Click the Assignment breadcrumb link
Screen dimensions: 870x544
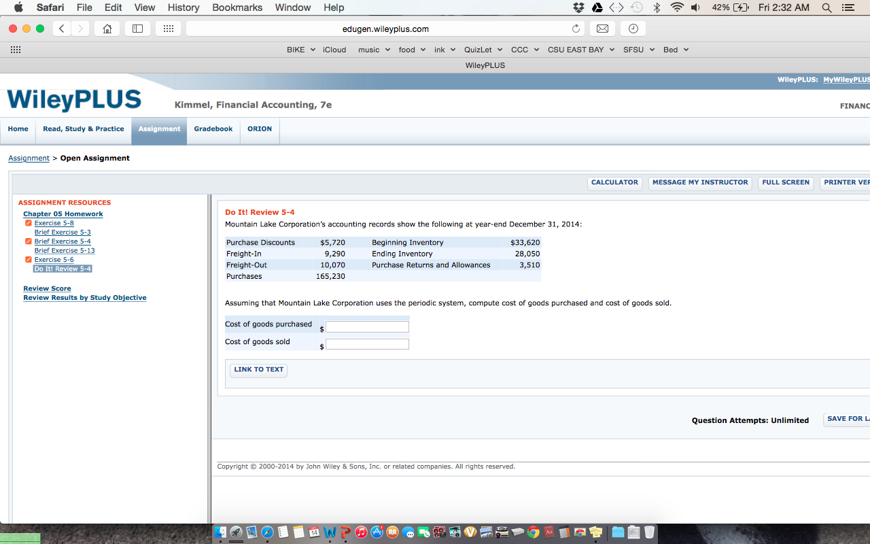[x=29, y=158]
